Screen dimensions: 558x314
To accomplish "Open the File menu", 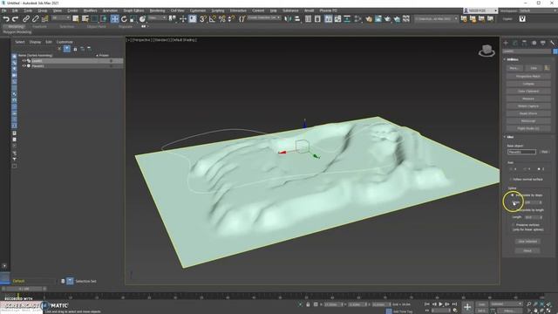I will coord(3,10).
